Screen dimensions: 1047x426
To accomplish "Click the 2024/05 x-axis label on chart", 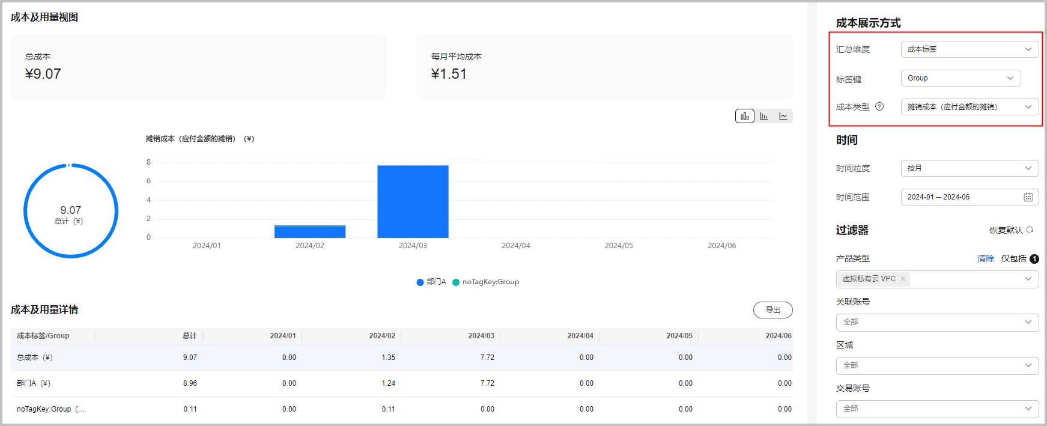I will pos(619,246).
